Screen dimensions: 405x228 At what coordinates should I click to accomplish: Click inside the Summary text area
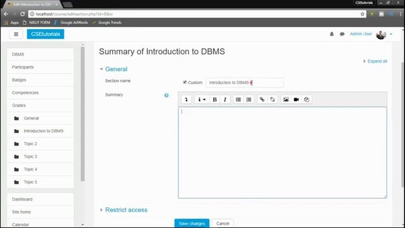(282, 153)
